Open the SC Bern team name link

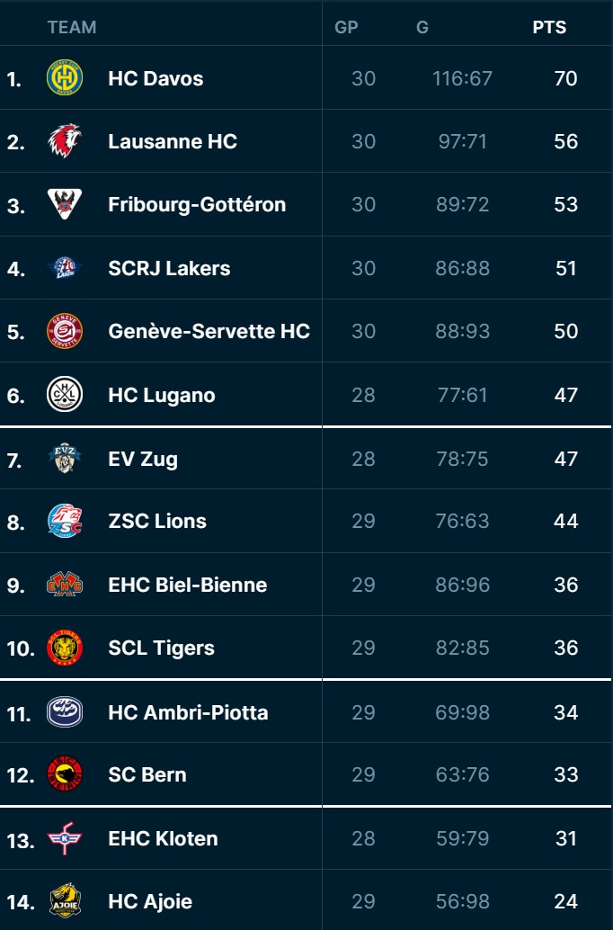point(147,774)
